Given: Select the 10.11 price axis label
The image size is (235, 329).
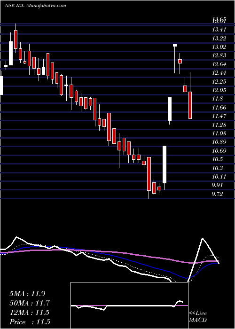Looking at the screenshot, I should click(219, 177).
